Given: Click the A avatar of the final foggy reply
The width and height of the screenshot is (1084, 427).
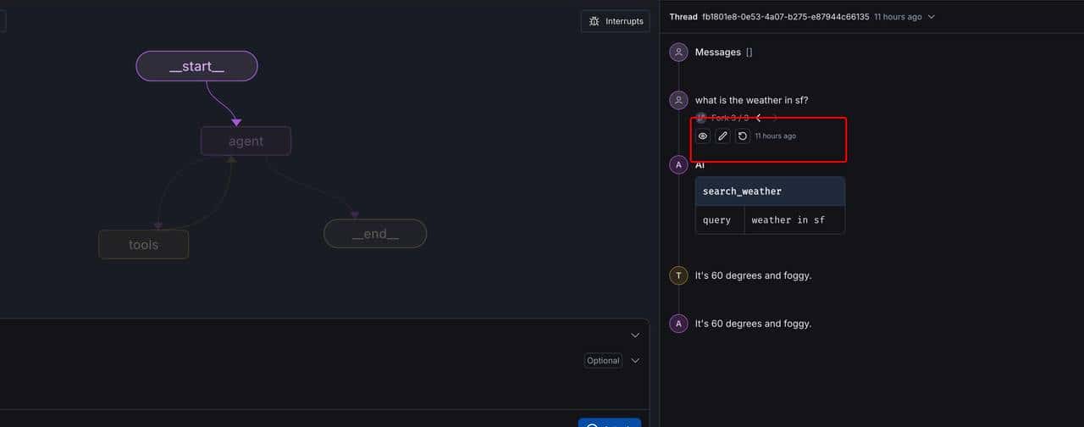Looking at the screenshot, I should point(678,324).
